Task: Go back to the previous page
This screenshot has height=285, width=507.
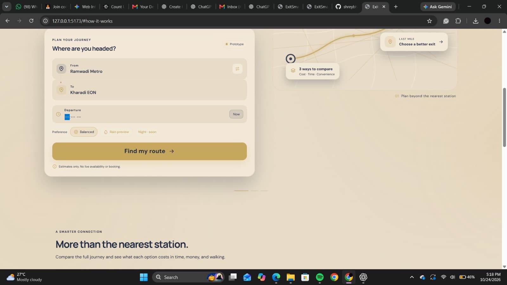Action: tap(8, 21)
